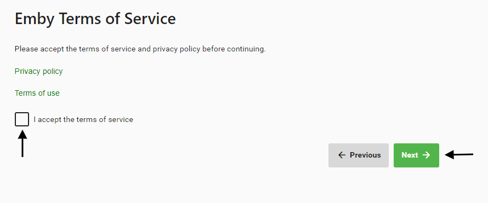
Task: Go back with the Previous button
Action: [359, 155]
